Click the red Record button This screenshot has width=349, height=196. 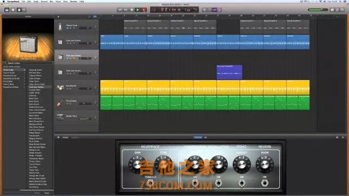(144, 10)
